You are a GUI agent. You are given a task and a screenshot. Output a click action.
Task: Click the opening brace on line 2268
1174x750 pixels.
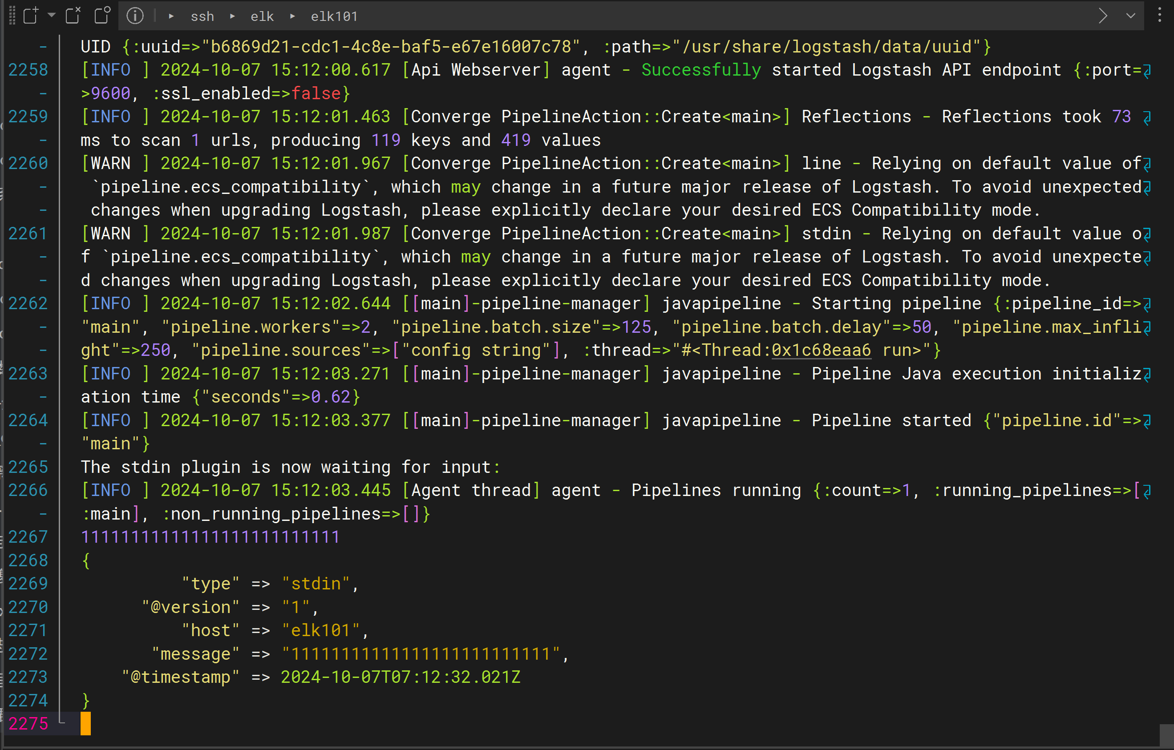pos(86,560)
